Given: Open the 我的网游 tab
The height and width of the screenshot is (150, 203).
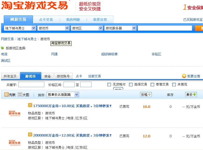Looking at the screenshot, I should (x=73, y=19).
